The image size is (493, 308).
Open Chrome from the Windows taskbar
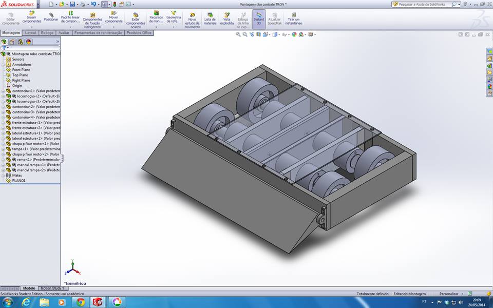(x=81, y=302)
